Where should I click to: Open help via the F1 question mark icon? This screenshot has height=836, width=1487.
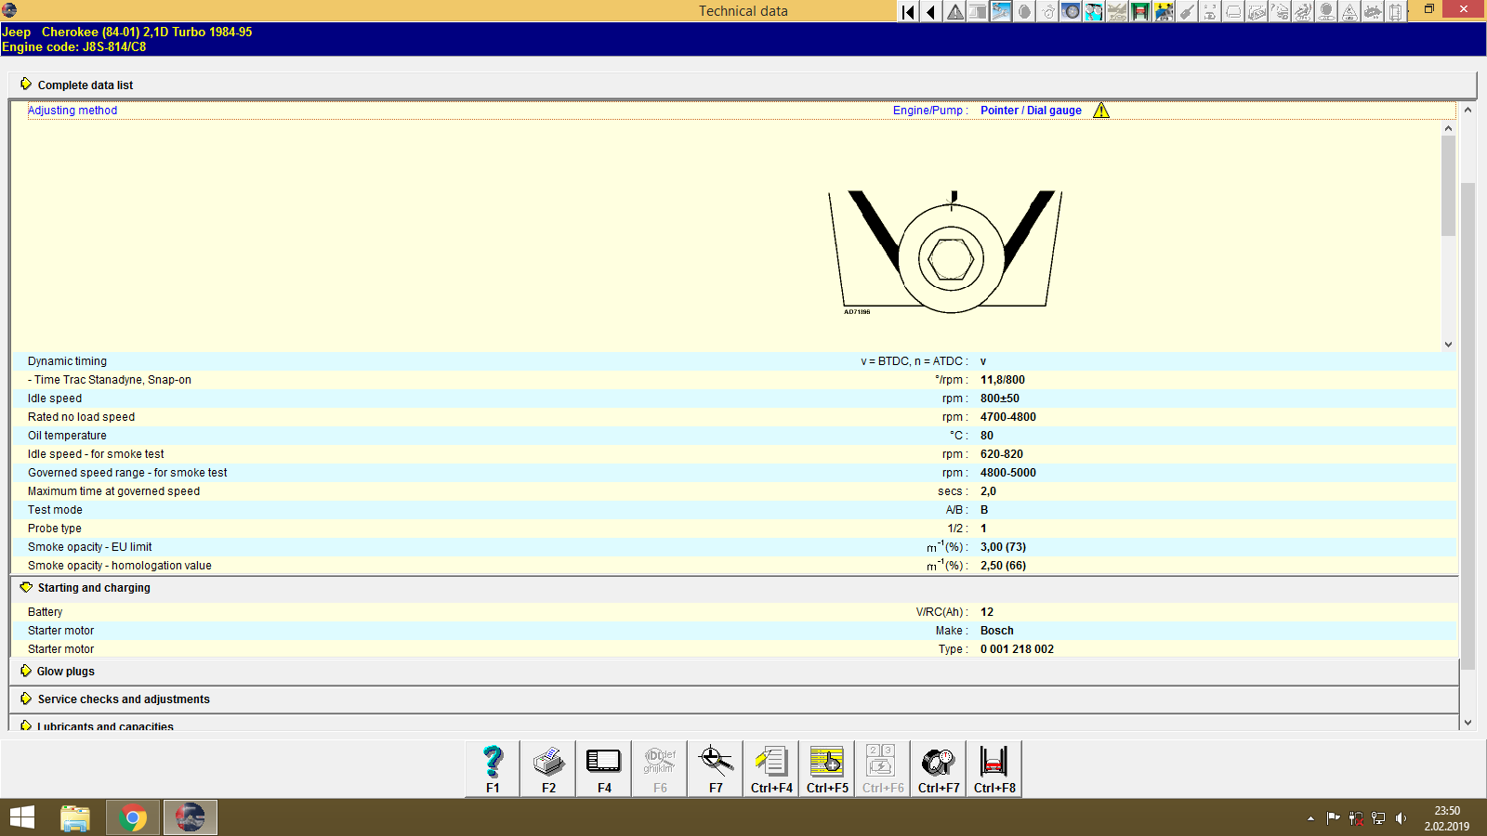click(492, 766)
